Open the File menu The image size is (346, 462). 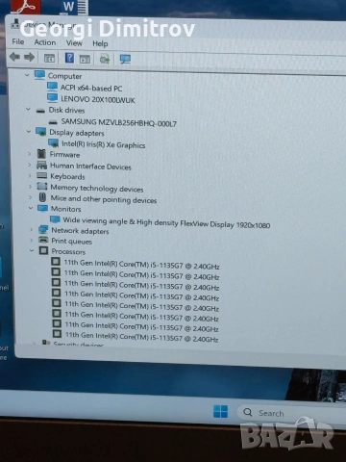18,41
